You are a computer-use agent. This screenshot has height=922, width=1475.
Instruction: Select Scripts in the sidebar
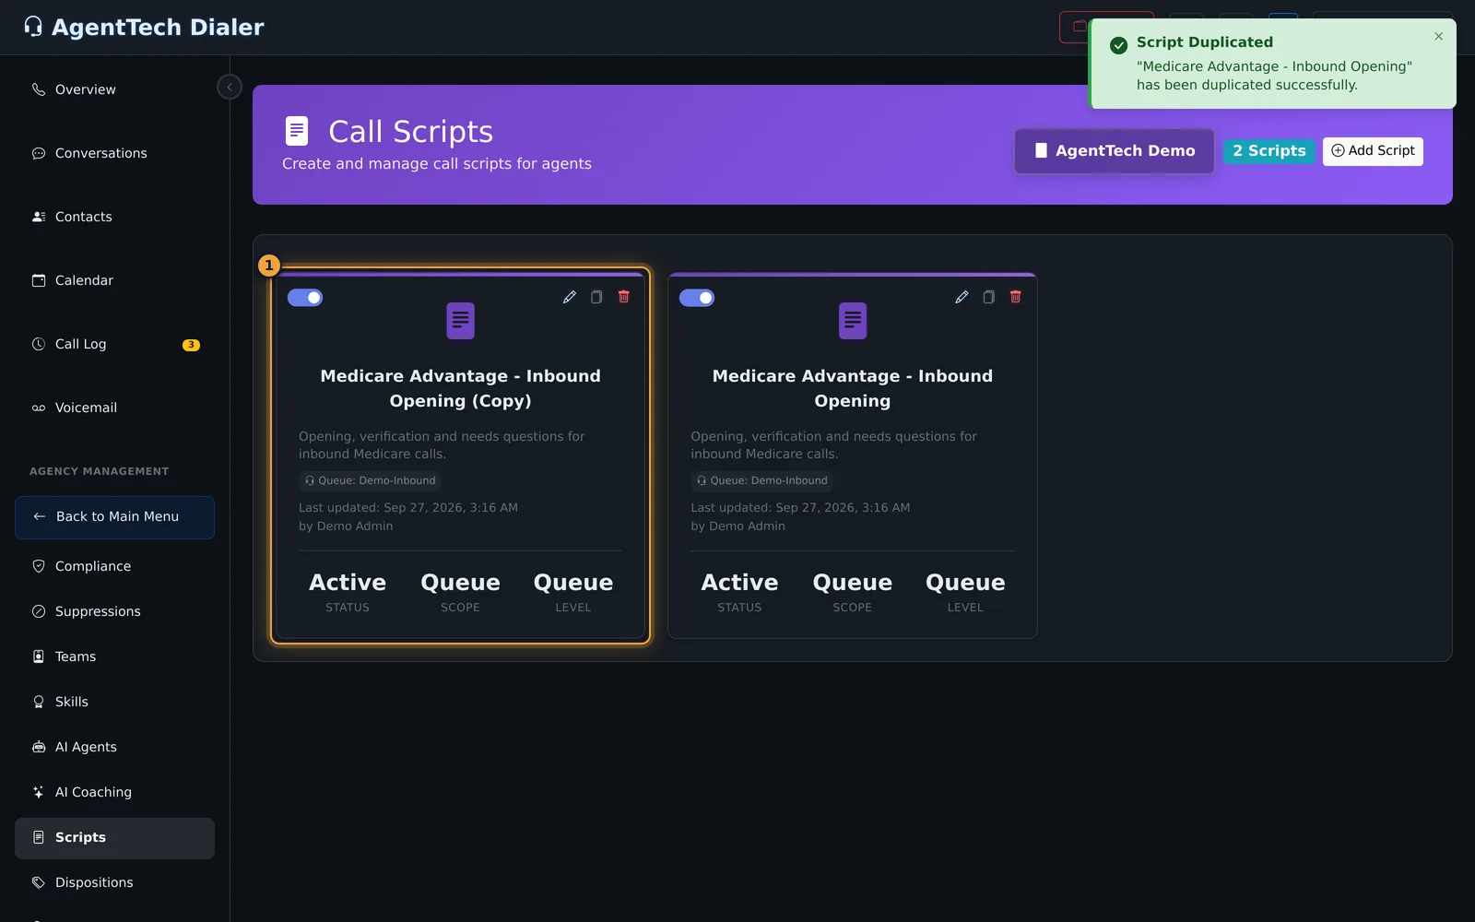tap(114, 838)
